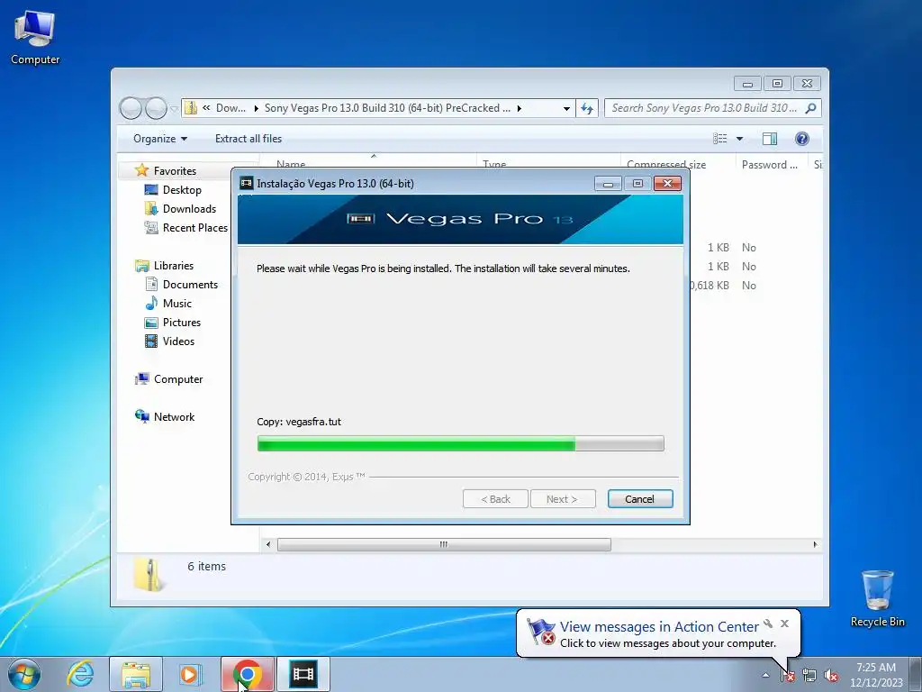
Task: Select Downloads in the navigation pane
Action: 189,209
